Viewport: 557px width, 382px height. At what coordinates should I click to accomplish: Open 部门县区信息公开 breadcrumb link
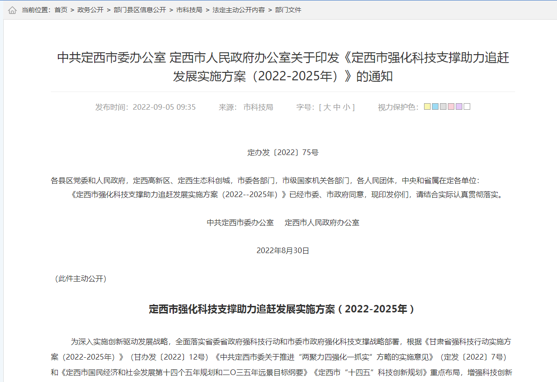pyautogui.click(x=139, y=10)
